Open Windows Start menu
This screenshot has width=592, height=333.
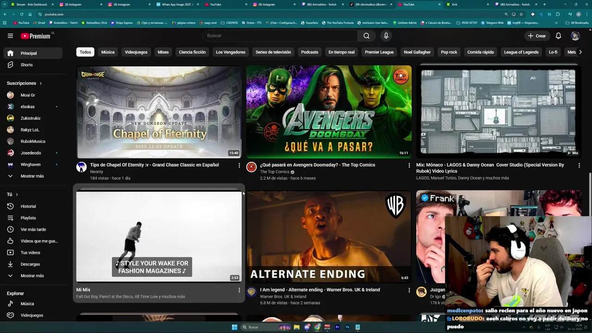tap(234, 327)
